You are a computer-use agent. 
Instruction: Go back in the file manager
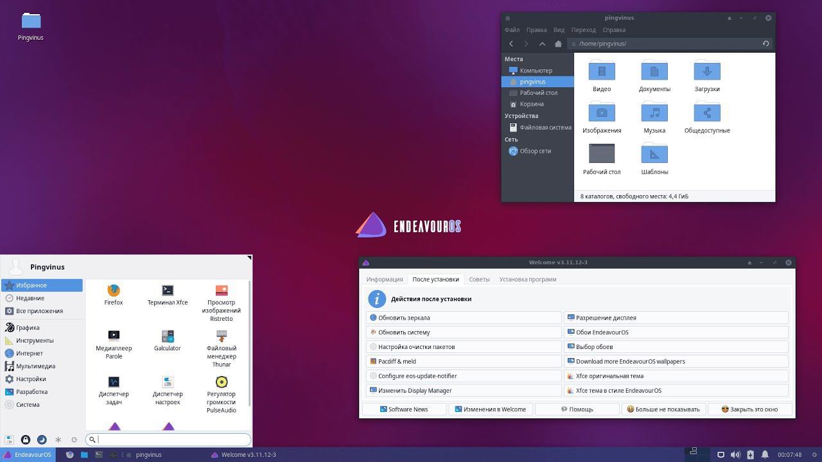coord(511,44)
